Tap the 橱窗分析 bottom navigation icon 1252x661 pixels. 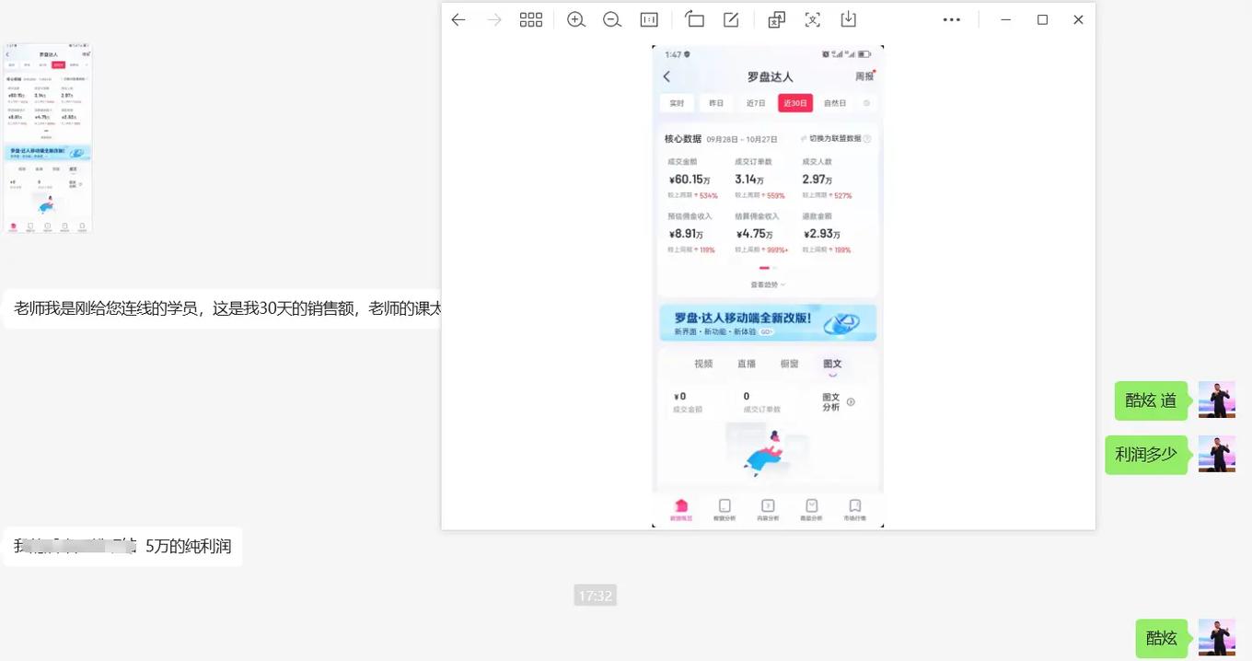[725, 505]
